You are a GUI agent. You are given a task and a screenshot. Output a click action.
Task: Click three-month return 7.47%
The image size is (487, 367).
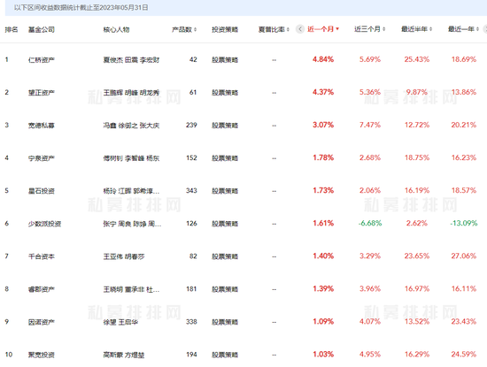click(370, 125)
